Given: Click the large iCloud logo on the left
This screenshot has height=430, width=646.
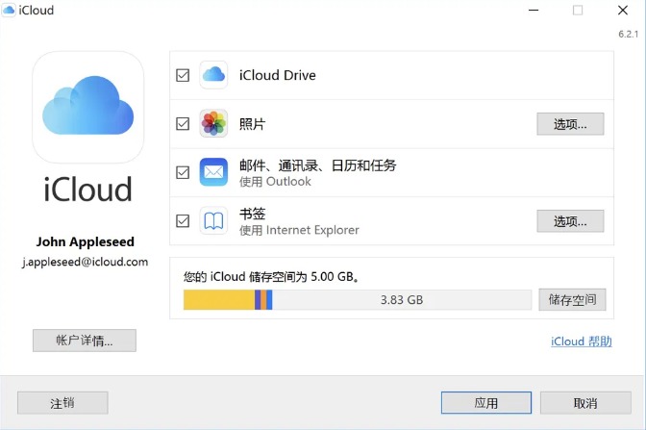Looking at the screenshot, I should pos(88,107).
